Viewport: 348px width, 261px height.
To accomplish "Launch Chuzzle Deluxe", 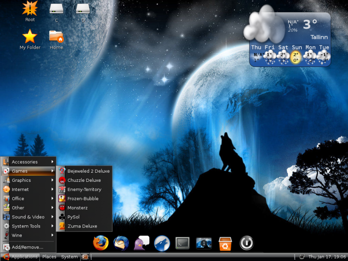I will click(84, 180).
